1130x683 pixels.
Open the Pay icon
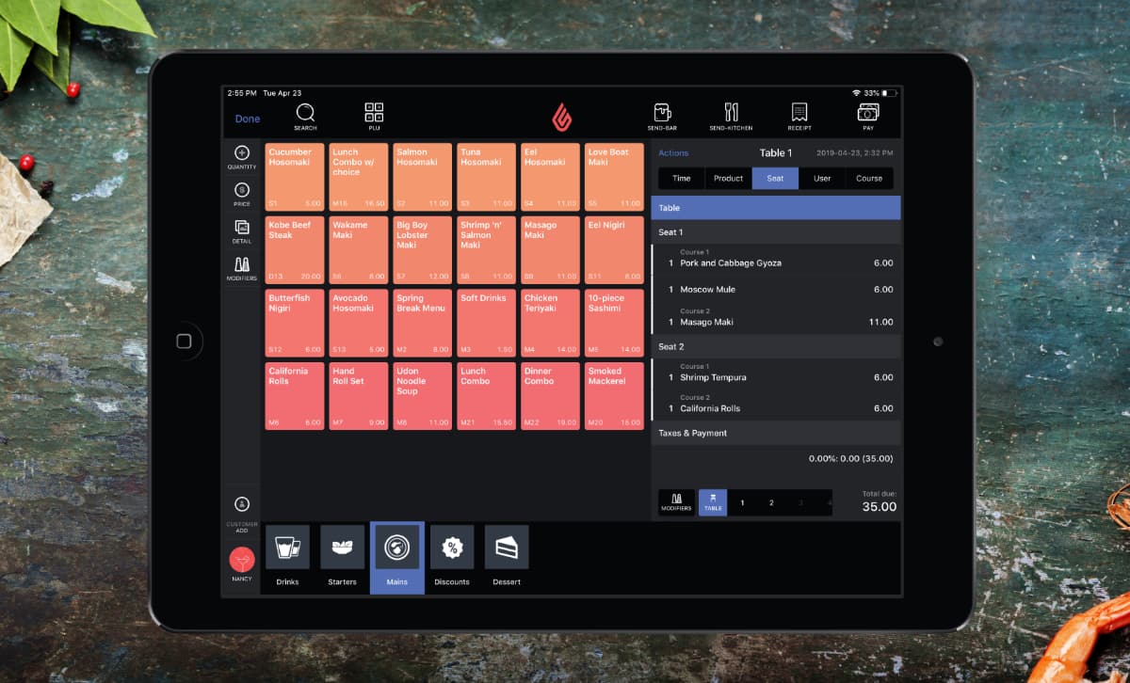(x=868, y=118)
